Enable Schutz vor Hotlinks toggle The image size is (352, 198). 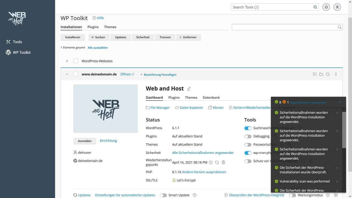[x=248, y=161]
